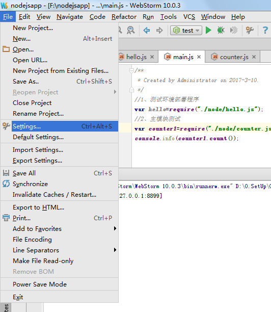Select Rename Project... menu entry
Viewport: 271px width, 312px height.
[60, 113]
